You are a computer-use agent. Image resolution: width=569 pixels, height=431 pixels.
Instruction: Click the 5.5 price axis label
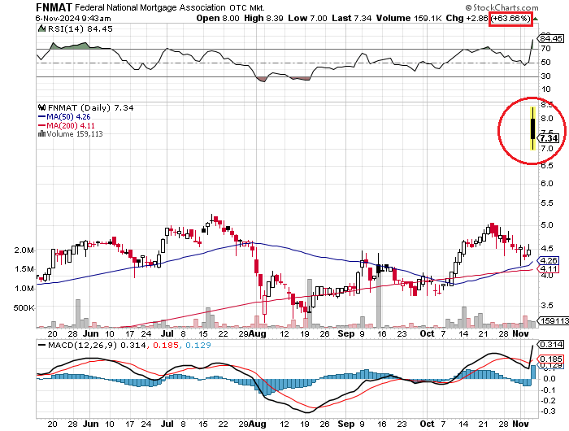click(x=547, y=203)
